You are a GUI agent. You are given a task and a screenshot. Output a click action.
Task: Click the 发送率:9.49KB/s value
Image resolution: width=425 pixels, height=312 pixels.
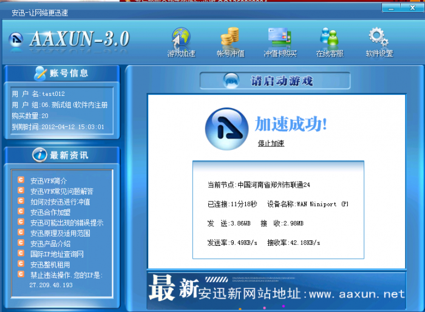click(232, 243)
